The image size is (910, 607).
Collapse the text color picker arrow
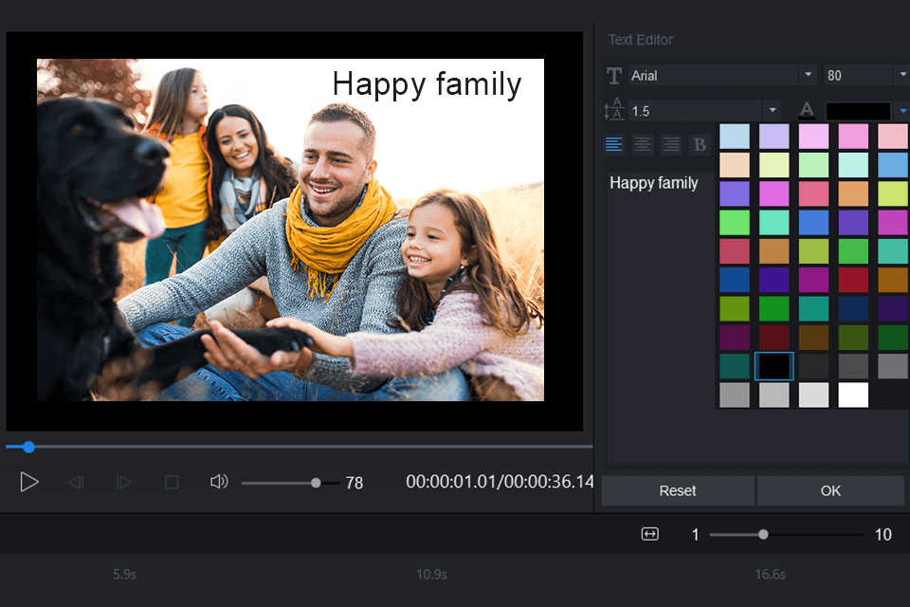point(902,111)
